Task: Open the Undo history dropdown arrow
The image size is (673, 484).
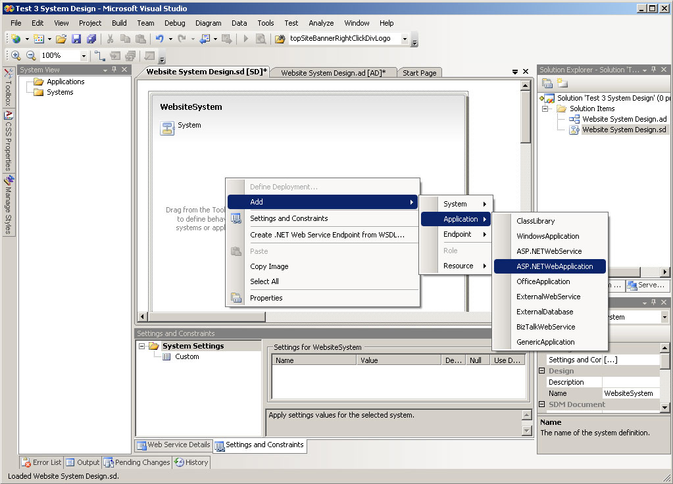Action: [170, 39]
